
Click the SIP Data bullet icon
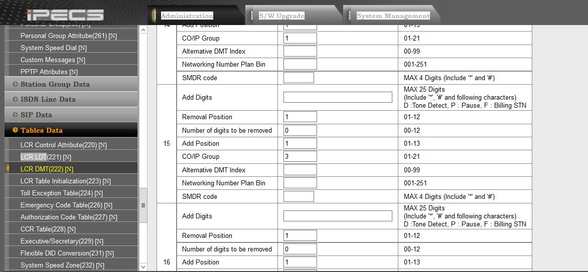(16, 115)
